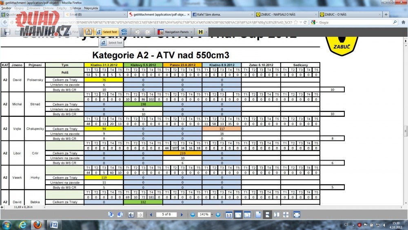Go to next view with the boxed right arrow
Screen dimensions: 408x230
(x=140, y=214)
